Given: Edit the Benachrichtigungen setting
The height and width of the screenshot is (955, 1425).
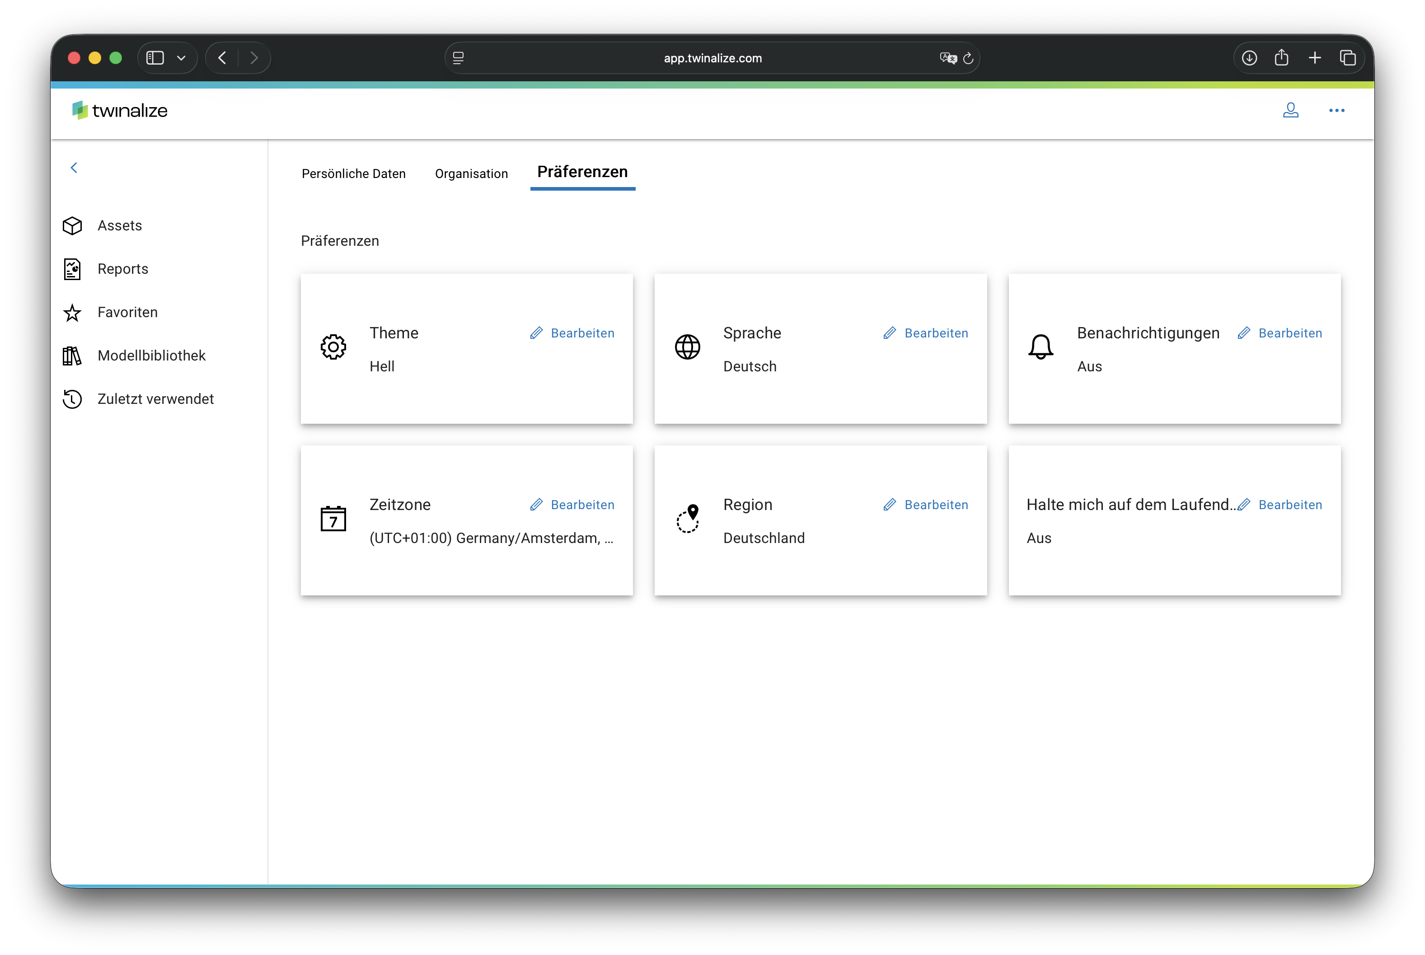Looking at the screenshot, I should coord(1280,333).
